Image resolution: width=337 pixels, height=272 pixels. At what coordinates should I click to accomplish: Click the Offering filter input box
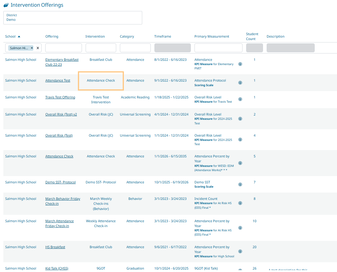coord(64,48)
